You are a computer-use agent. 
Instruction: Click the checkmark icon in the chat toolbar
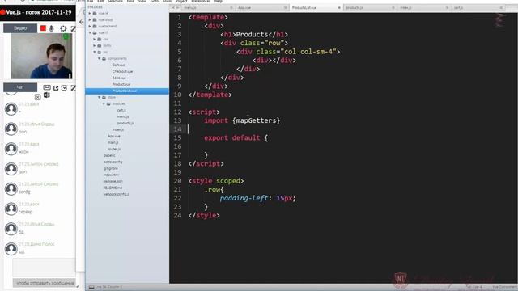pyautogui.click(x=64, y=87)
